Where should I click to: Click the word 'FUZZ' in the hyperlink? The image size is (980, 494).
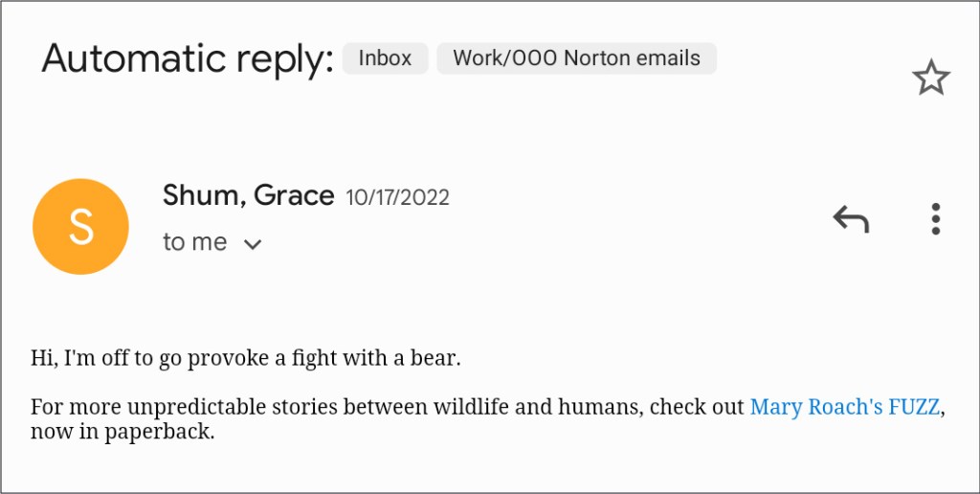click(x=912, y=407)
